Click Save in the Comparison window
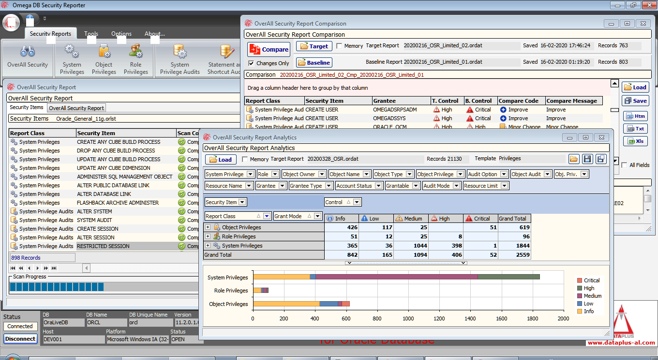The width and height of the screenshot is (658, 360). pos(635,101)
